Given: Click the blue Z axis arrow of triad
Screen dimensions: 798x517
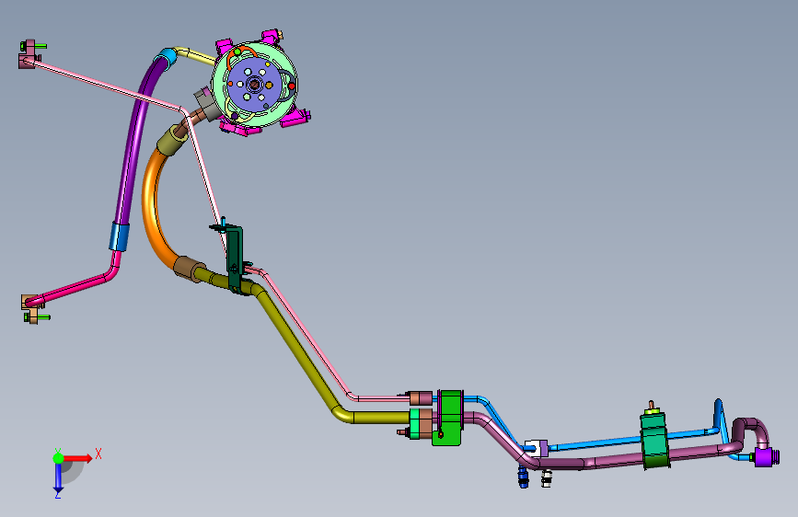Looking at the screenshot, I should click(x=58, y=477).
